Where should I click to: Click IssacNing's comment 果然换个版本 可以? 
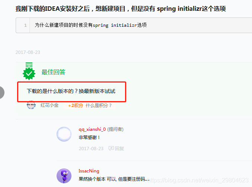click(x=114, y=179)
